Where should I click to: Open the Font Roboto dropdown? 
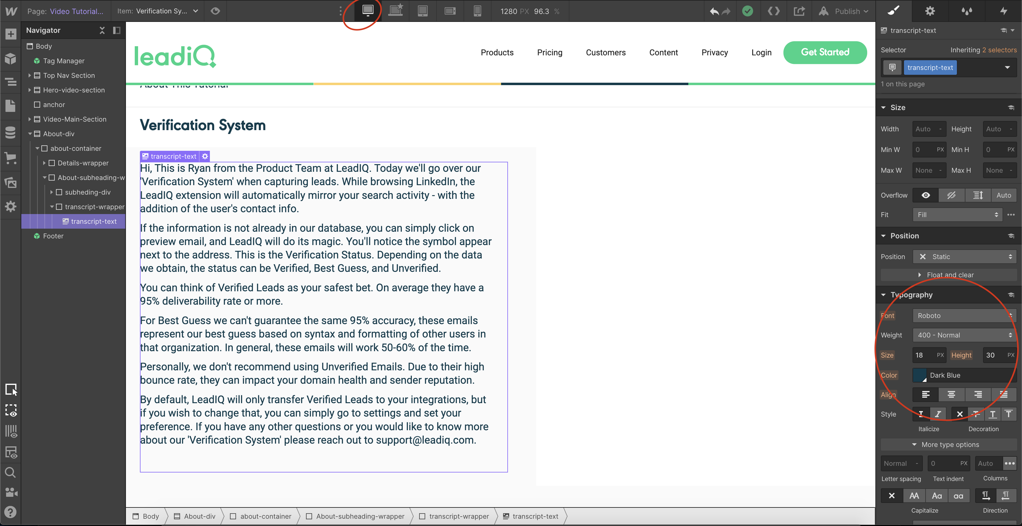click(x=964, y=316)
